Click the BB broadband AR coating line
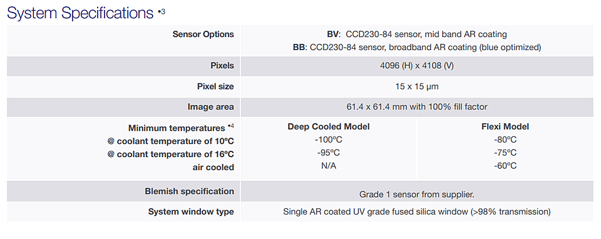 [417, 48]
